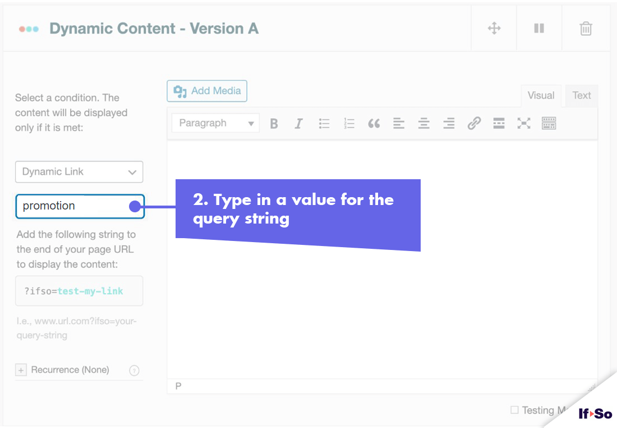Open the Paragraph format dropdown

click(215, 122)
